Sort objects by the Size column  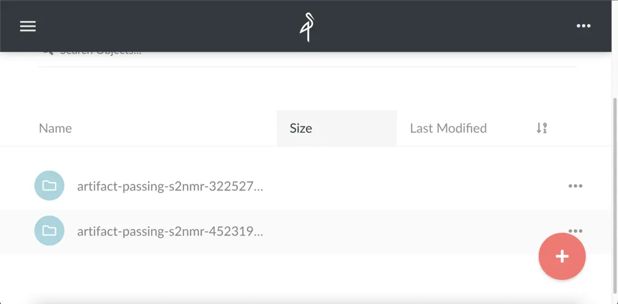coord(301,129)
